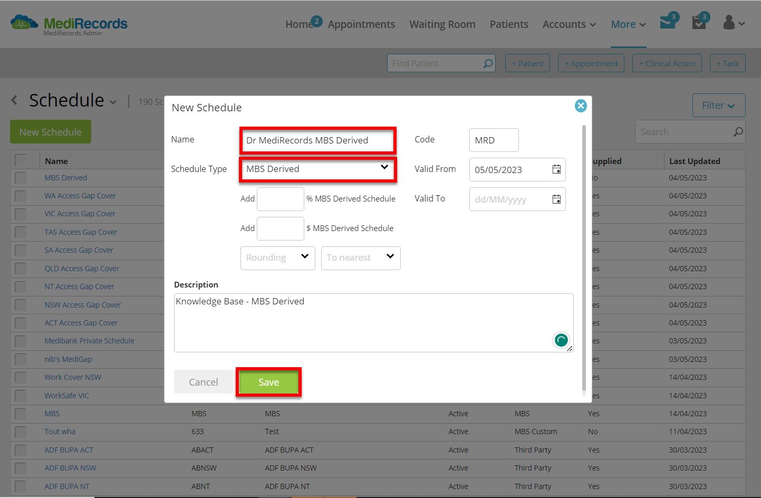Click the + Patient button
761x498 pixels.
pyautogui.click(x=527, y=63)
